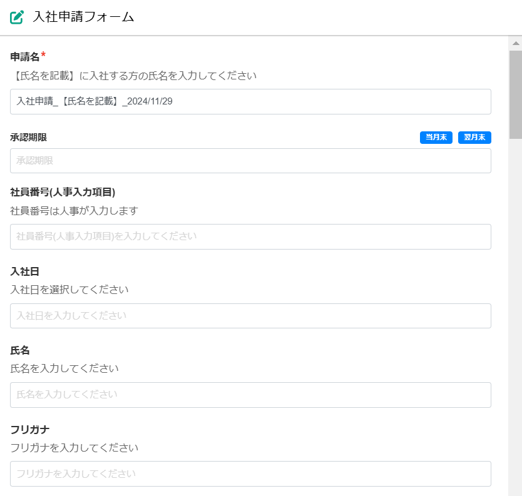Click the 氏名 input field
Image resolution: width=522 pixels, height=496 pixels.
coord(250,395)
